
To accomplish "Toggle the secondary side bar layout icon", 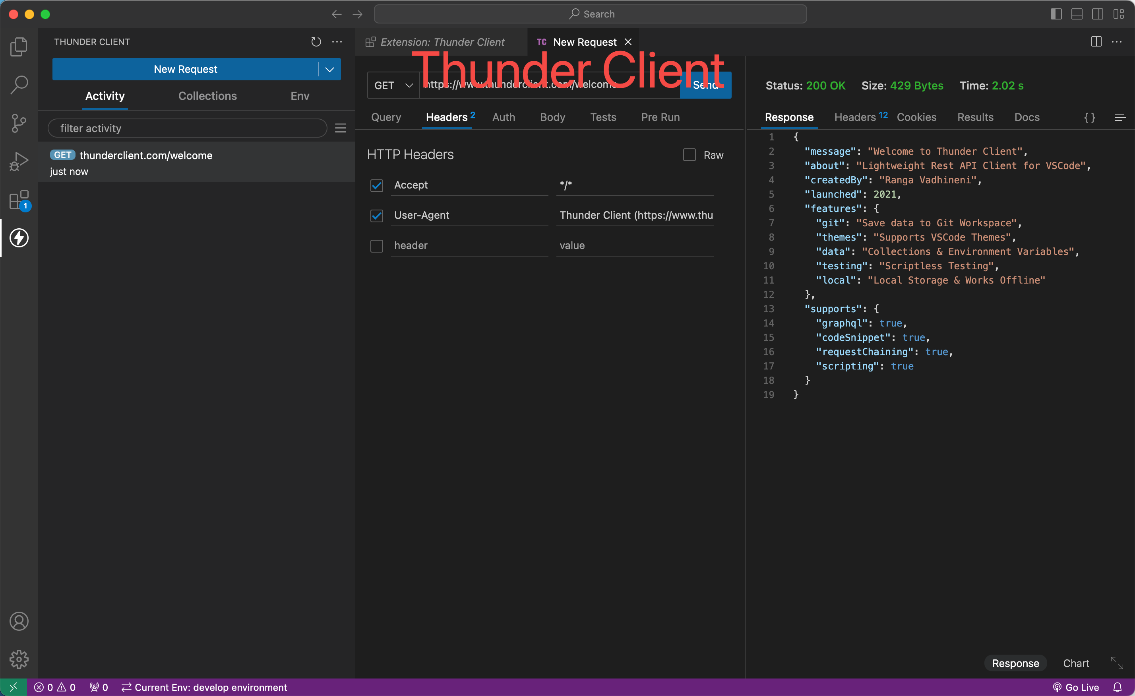I will pyautogui.click(x=1098, y=14).
